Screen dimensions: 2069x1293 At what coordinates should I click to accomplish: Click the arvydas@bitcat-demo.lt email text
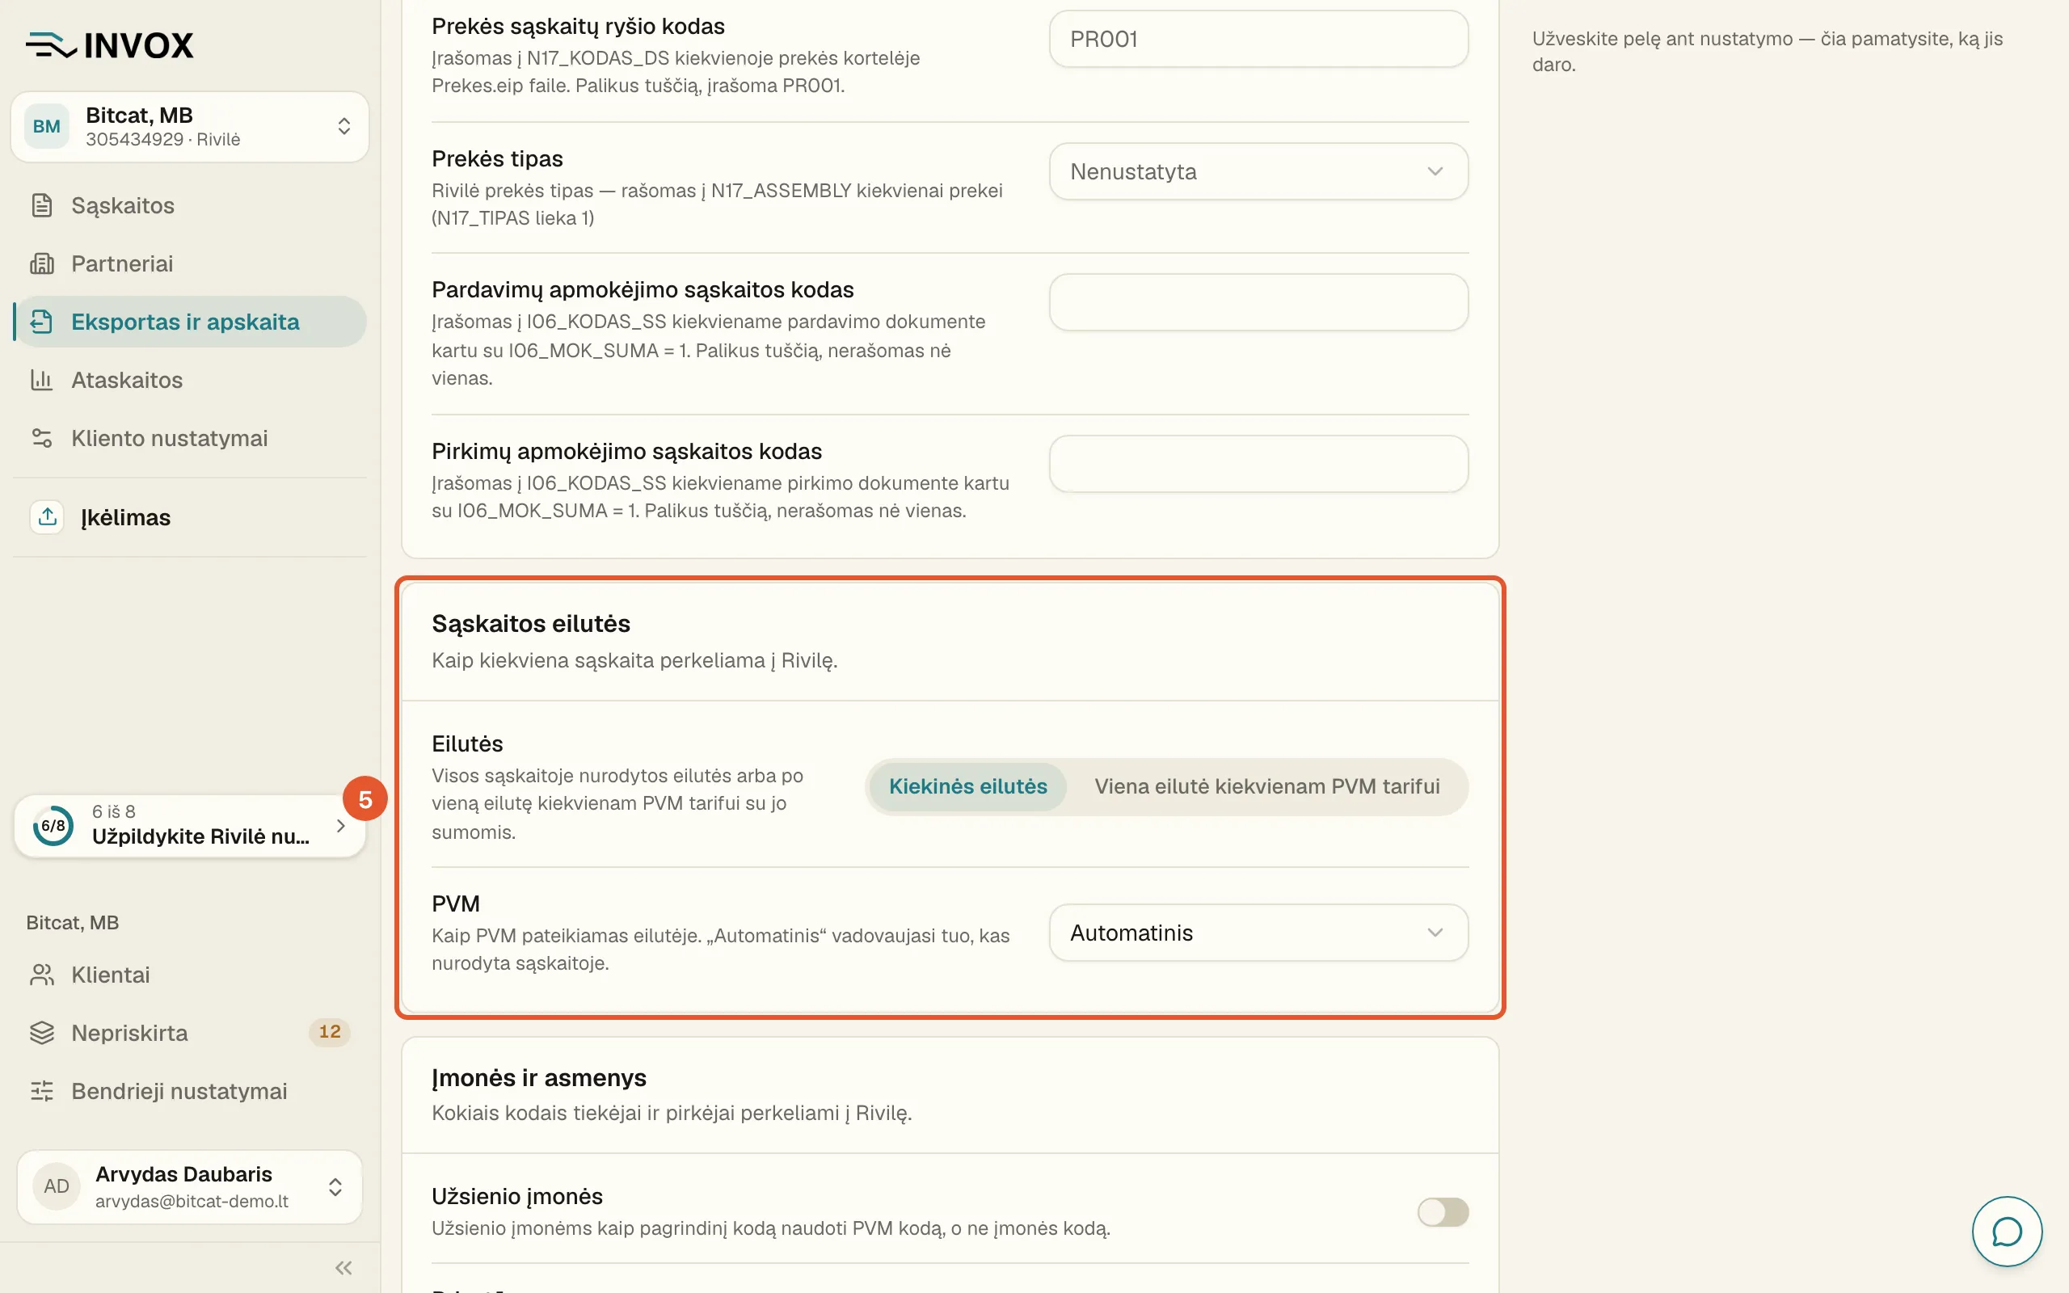tap(192, 1201)
